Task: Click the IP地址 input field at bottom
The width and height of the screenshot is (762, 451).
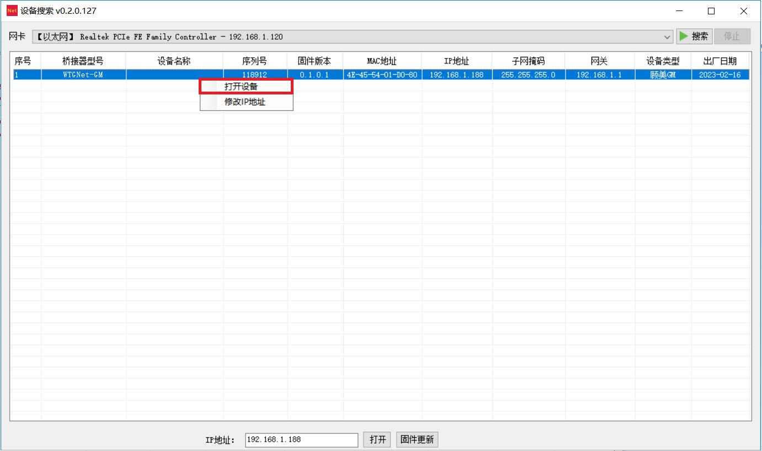Action: [301, 439]
